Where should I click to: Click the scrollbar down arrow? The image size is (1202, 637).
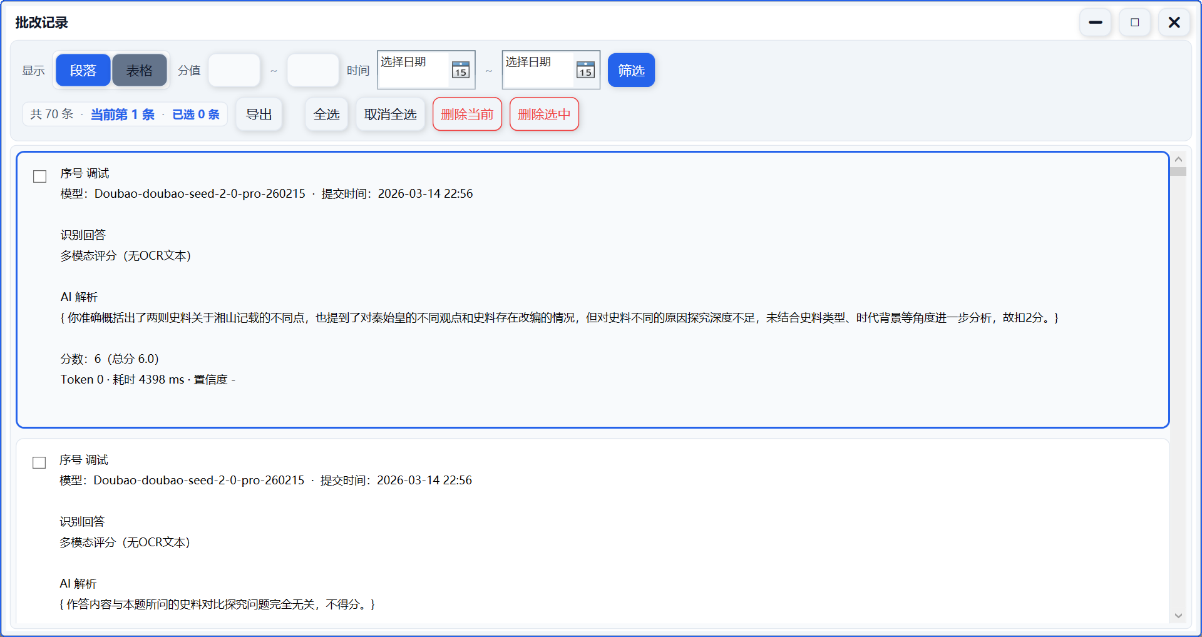1178,616
